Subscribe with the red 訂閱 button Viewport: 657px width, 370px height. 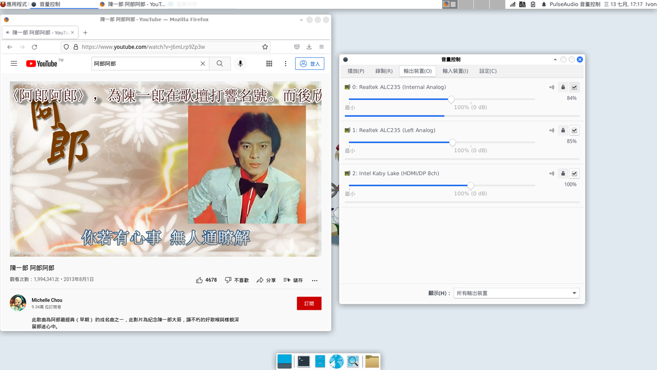coord(309,303)
